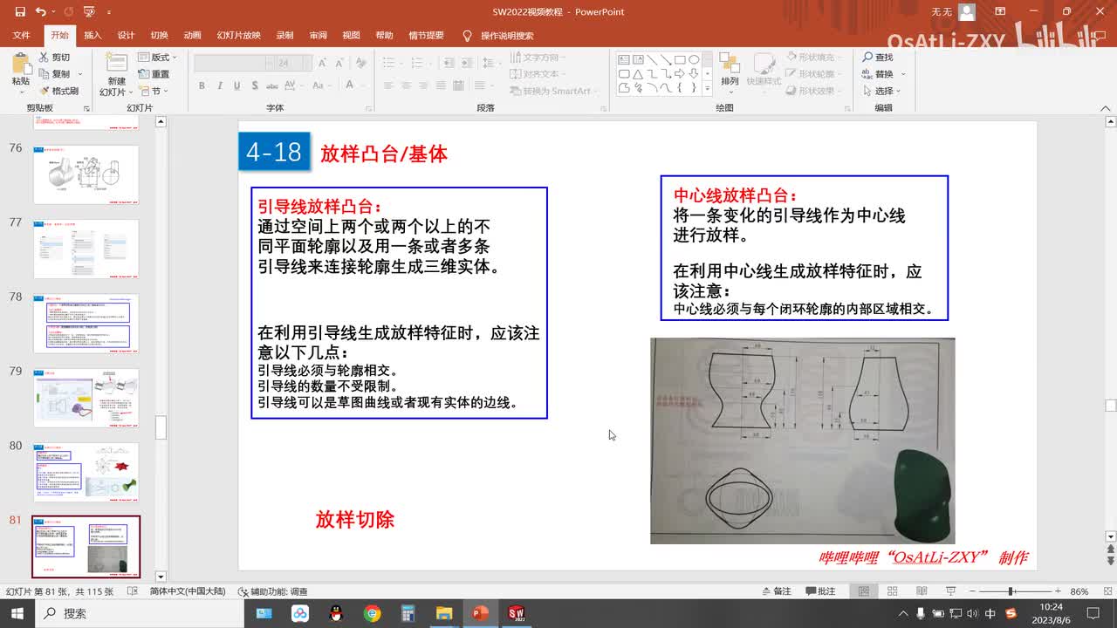Open PowerPoint from Windows taskbar
Viewport: 1117px width, 628px height.
pos(480,613)
